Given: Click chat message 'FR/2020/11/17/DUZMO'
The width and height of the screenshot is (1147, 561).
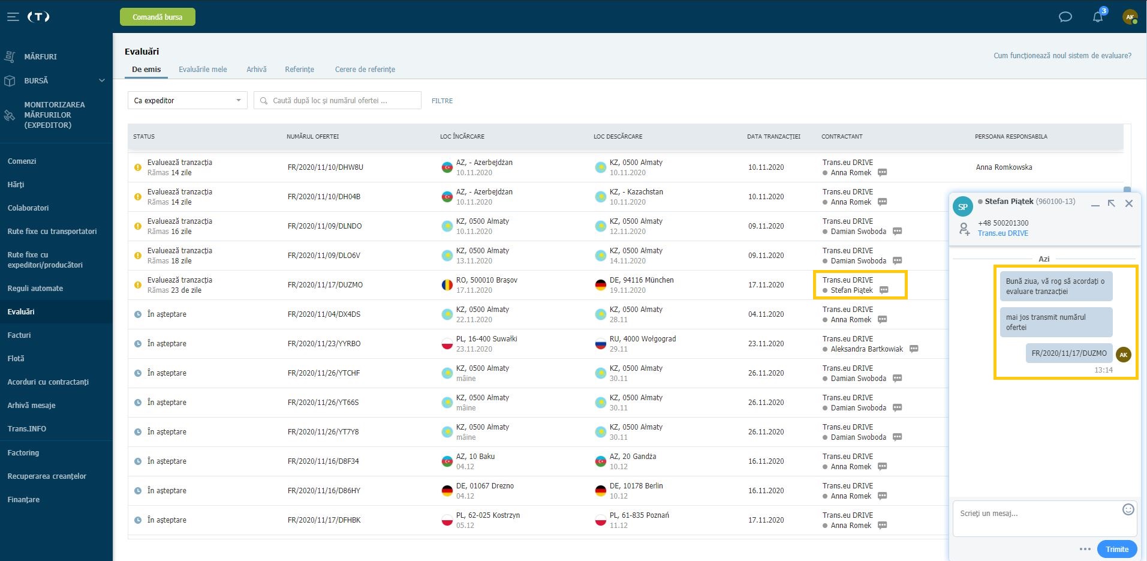Looking at the screenshot, I should click(x=1069, y=353).
